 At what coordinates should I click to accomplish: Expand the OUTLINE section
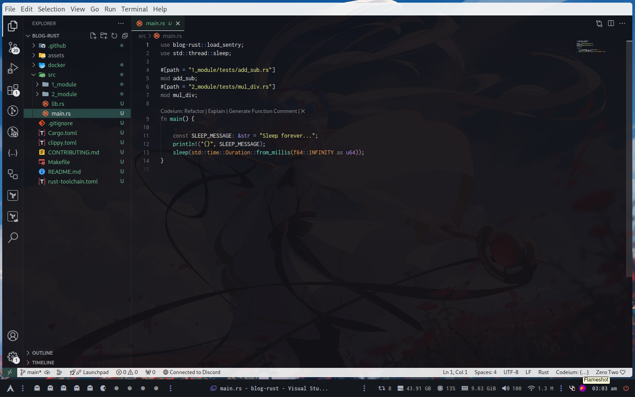point(42,353)
